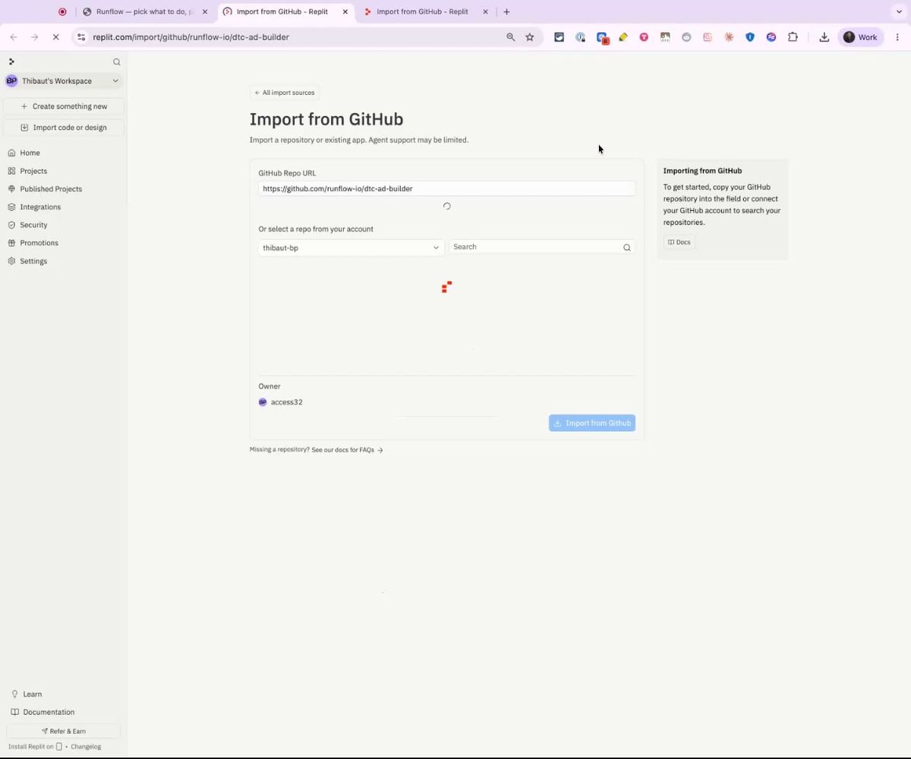Close the active Import from GitHub tab
Viewport: 911px width, 759px height.
pos(345,11)
